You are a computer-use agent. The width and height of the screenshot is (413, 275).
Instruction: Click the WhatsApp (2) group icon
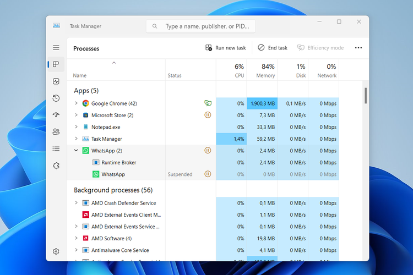click(85, 151)
